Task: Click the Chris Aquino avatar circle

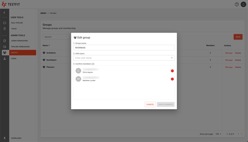Action: click(78, 71)
